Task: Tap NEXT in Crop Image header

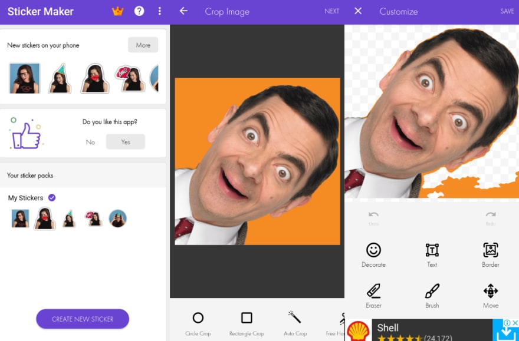Action: 331,11
